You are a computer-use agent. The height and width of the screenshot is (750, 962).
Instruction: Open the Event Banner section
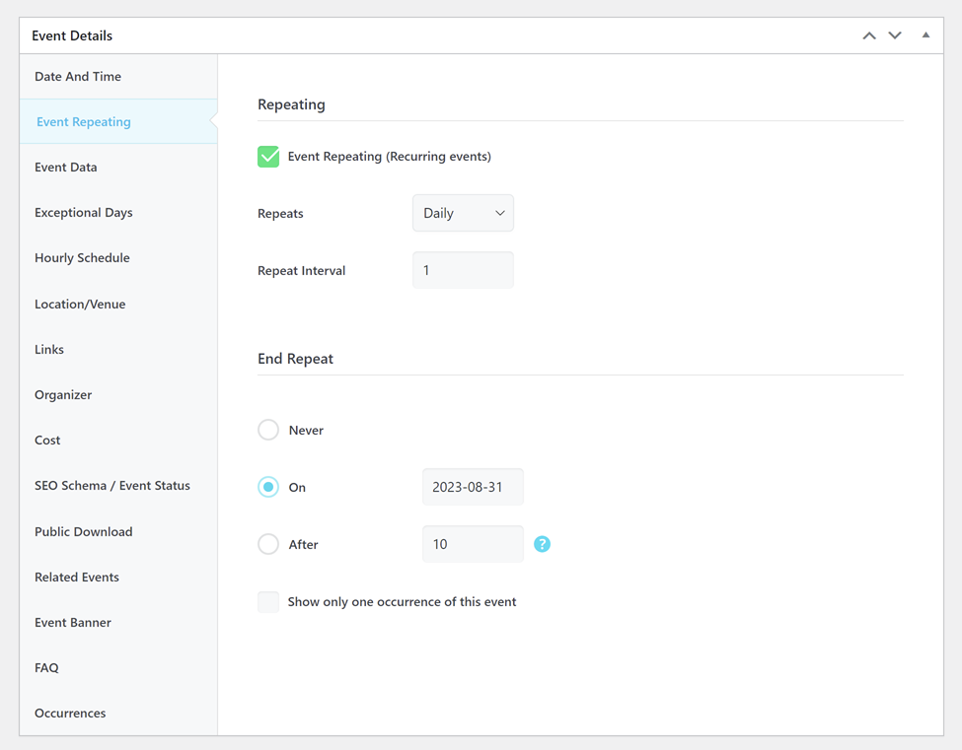click(73, 622)
